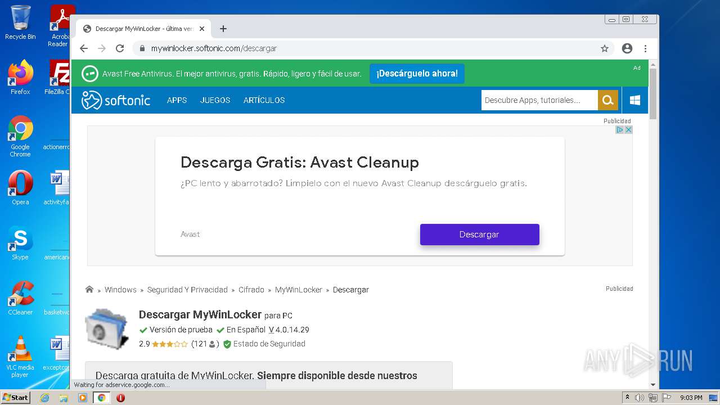The width and height of the screenshot is (720, 405).
Task: Click MyWinLocker breadcrumb link
Action: (x=299, y=290)
